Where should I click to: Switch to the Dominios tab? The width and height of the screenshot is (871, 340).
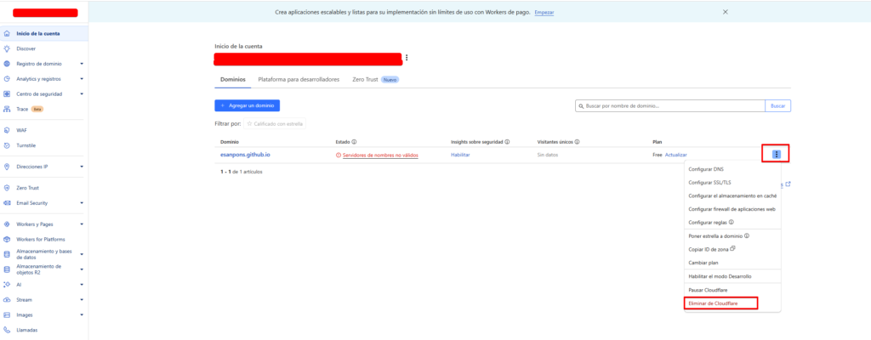coord(233,79)
